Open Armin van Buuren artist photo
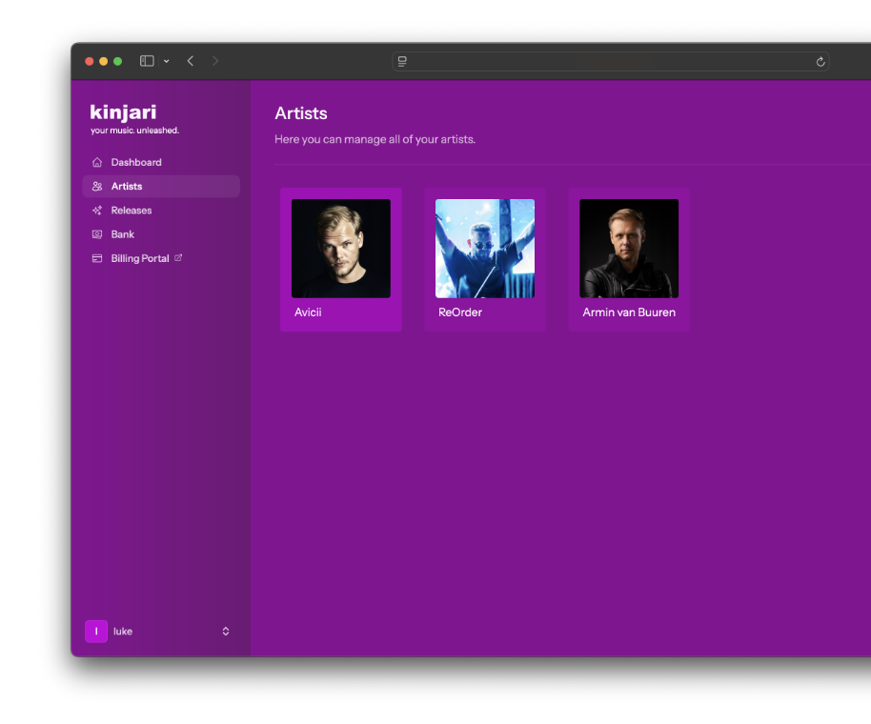Screen dimensions: 871x724 click(629, 249)
